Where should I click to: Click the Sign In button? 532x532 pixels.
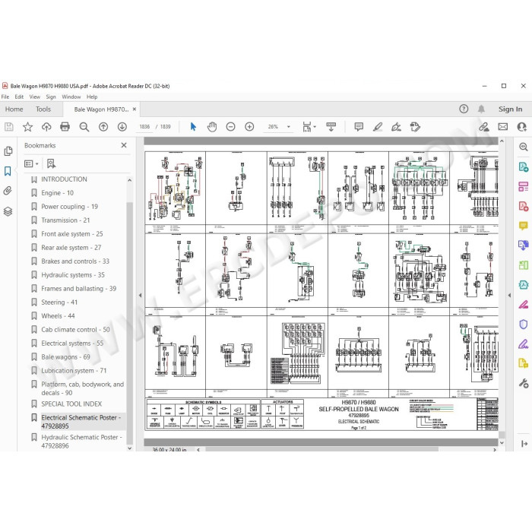click(x=510, y=109)
